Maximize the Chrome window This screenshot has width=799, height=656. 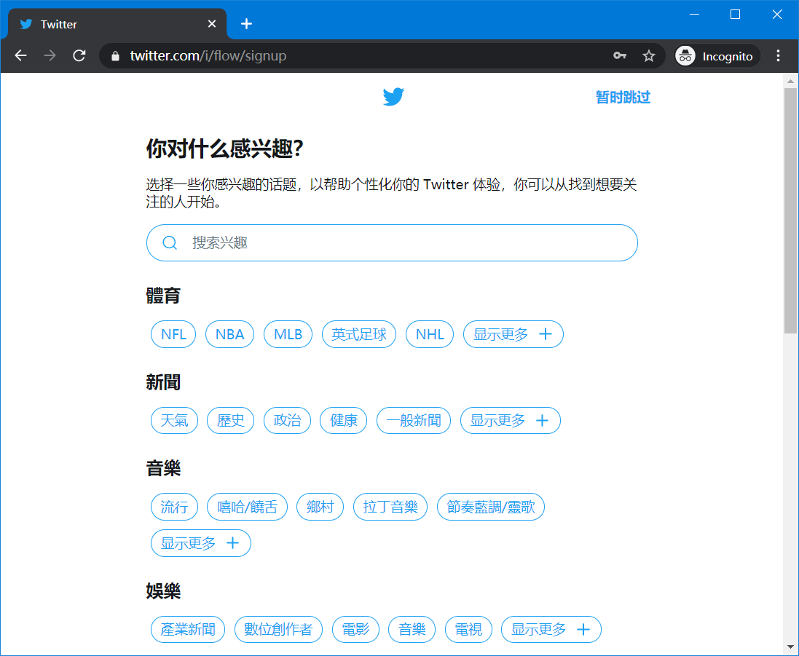pos(736,15)
